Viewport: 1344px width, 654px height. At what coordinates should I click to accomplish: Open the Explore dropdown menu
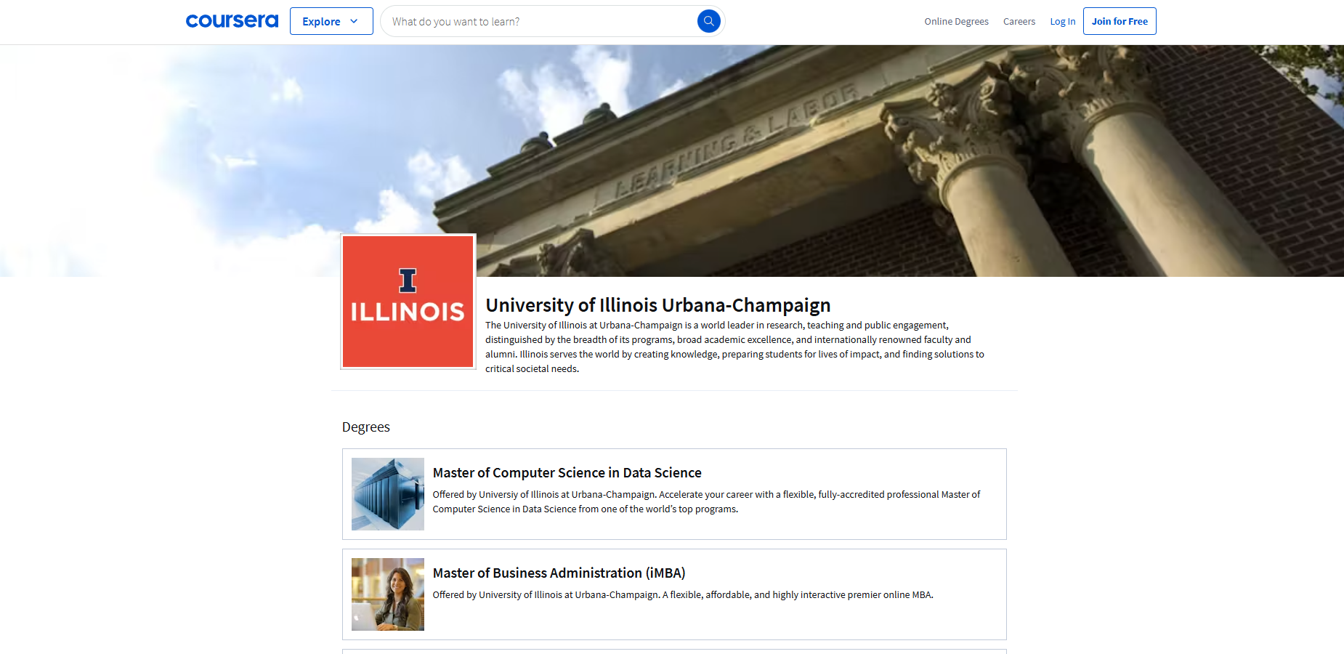pyautogui.click(x=331, y=21)
